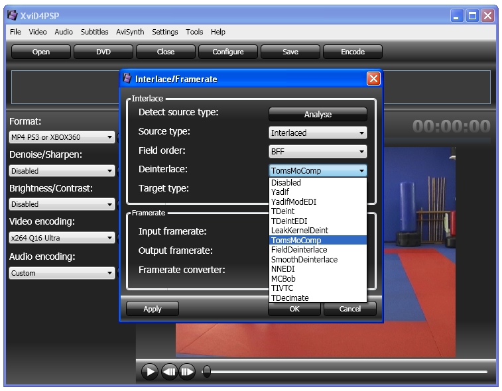
Task: Select highlighted TomsMoComp list entry
Action: 318,241
